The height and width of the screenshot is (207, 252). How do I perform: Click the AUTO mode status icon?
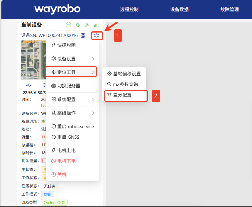coord(68,25)
